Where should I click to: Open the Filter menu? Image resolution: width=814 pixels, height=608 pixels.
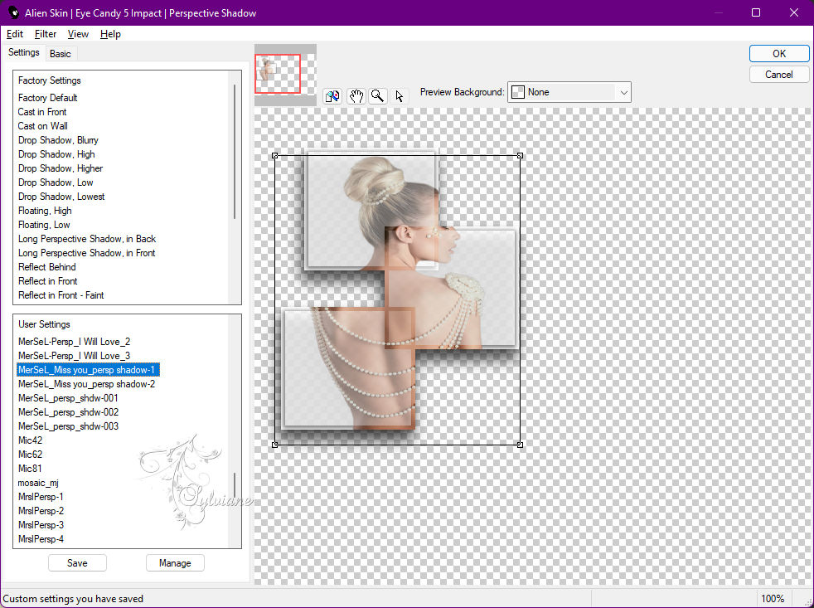pos(45,34)
